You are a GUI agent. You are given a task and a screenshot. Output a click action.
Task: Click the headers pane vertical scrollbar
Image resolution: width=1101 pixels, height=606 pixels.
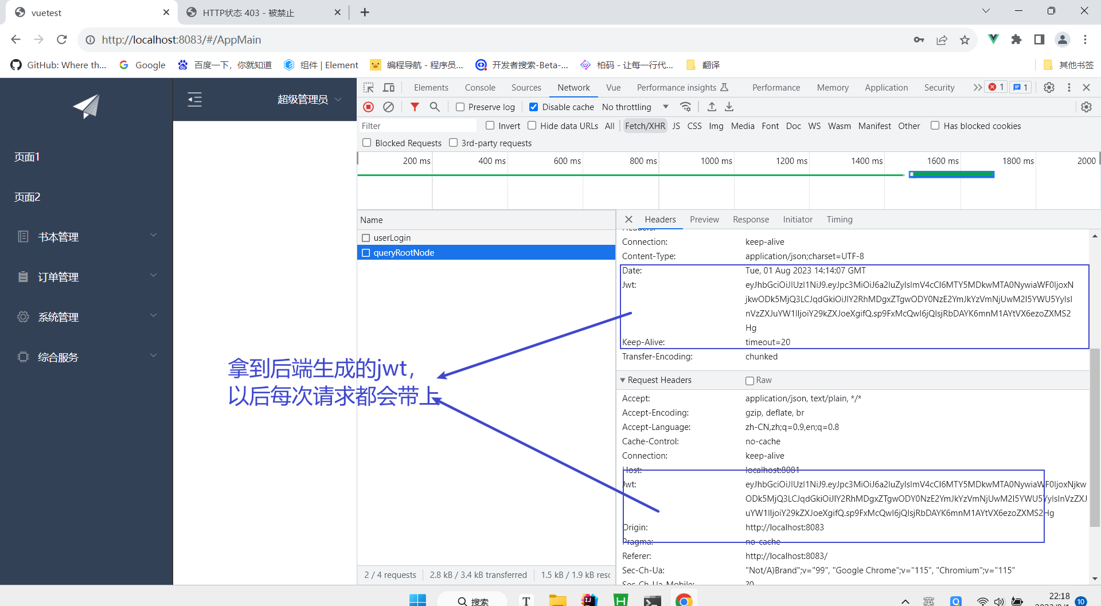pos(1095,437)
